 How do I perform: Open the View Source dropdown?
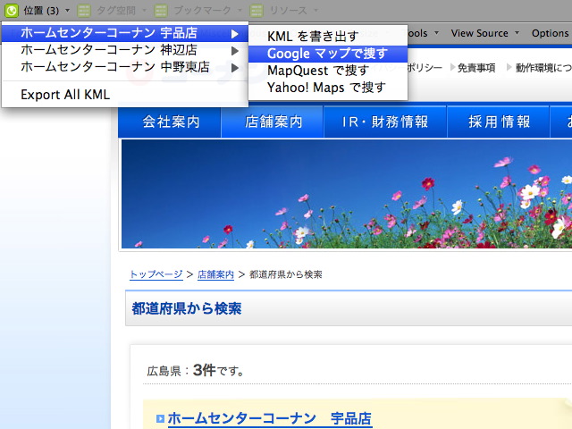point(485,33)
